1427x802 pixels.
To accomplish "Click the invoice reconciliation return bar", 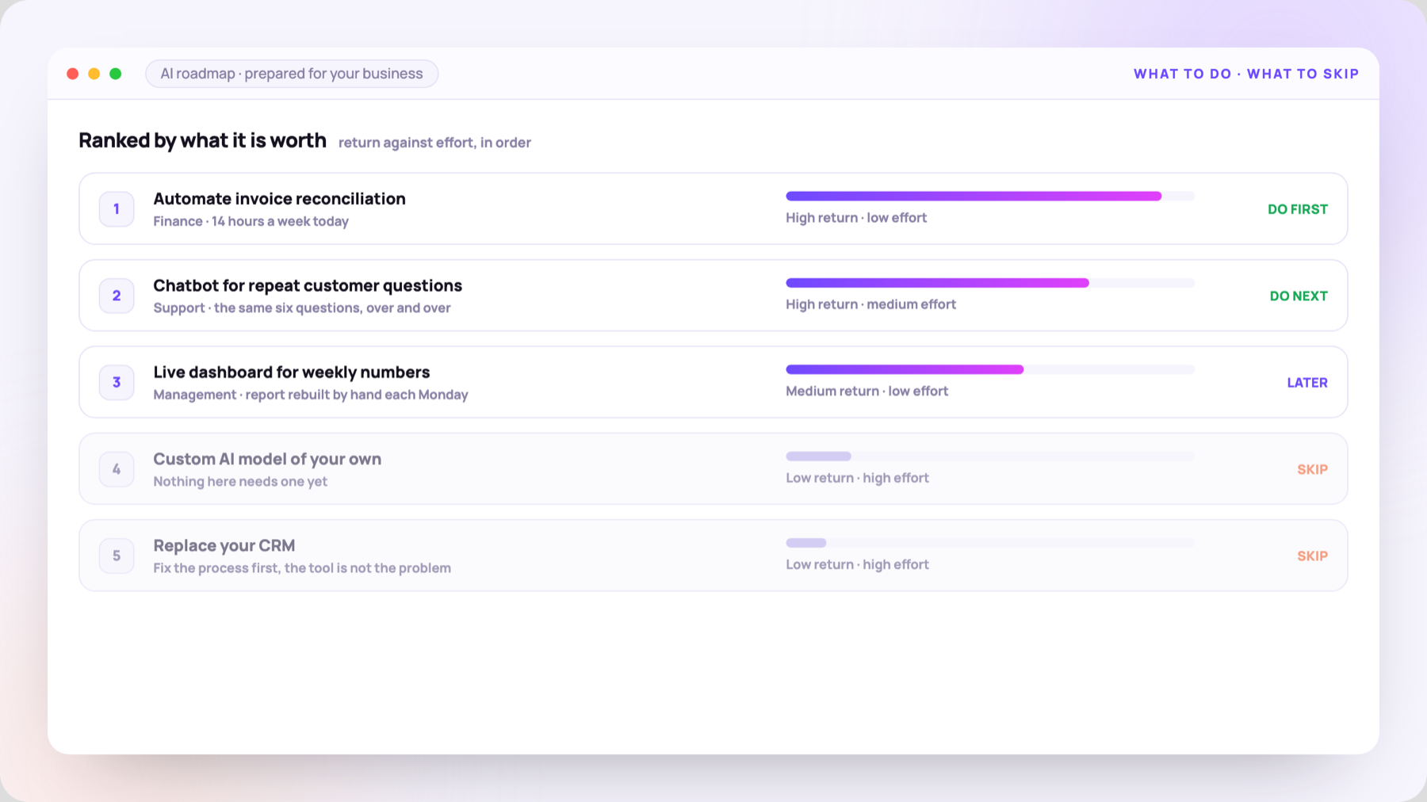I will point(990,196).
